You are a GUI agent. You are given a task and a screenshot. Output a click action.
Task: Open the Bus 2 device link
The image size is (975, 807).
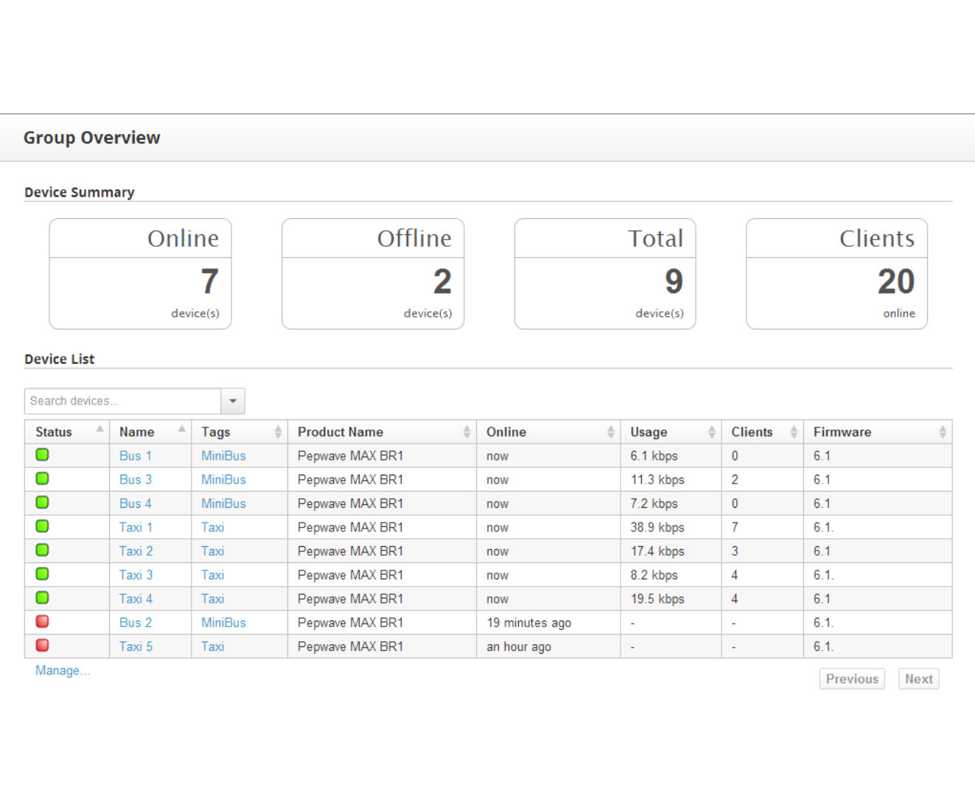136,623
